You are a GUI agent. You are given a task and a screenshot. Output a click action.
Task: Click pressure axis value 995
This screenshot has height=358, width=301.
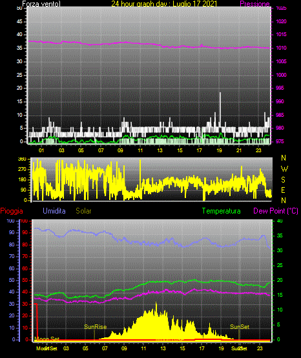(x=280, y=88)
